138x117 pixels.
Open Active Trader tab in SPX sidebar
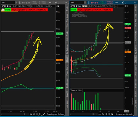pyautogui.click(x=67, y=36)
